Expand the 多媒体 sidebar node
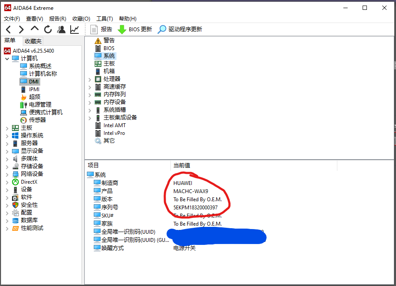This screenshot has height=286, width=396. click(7, 159)
